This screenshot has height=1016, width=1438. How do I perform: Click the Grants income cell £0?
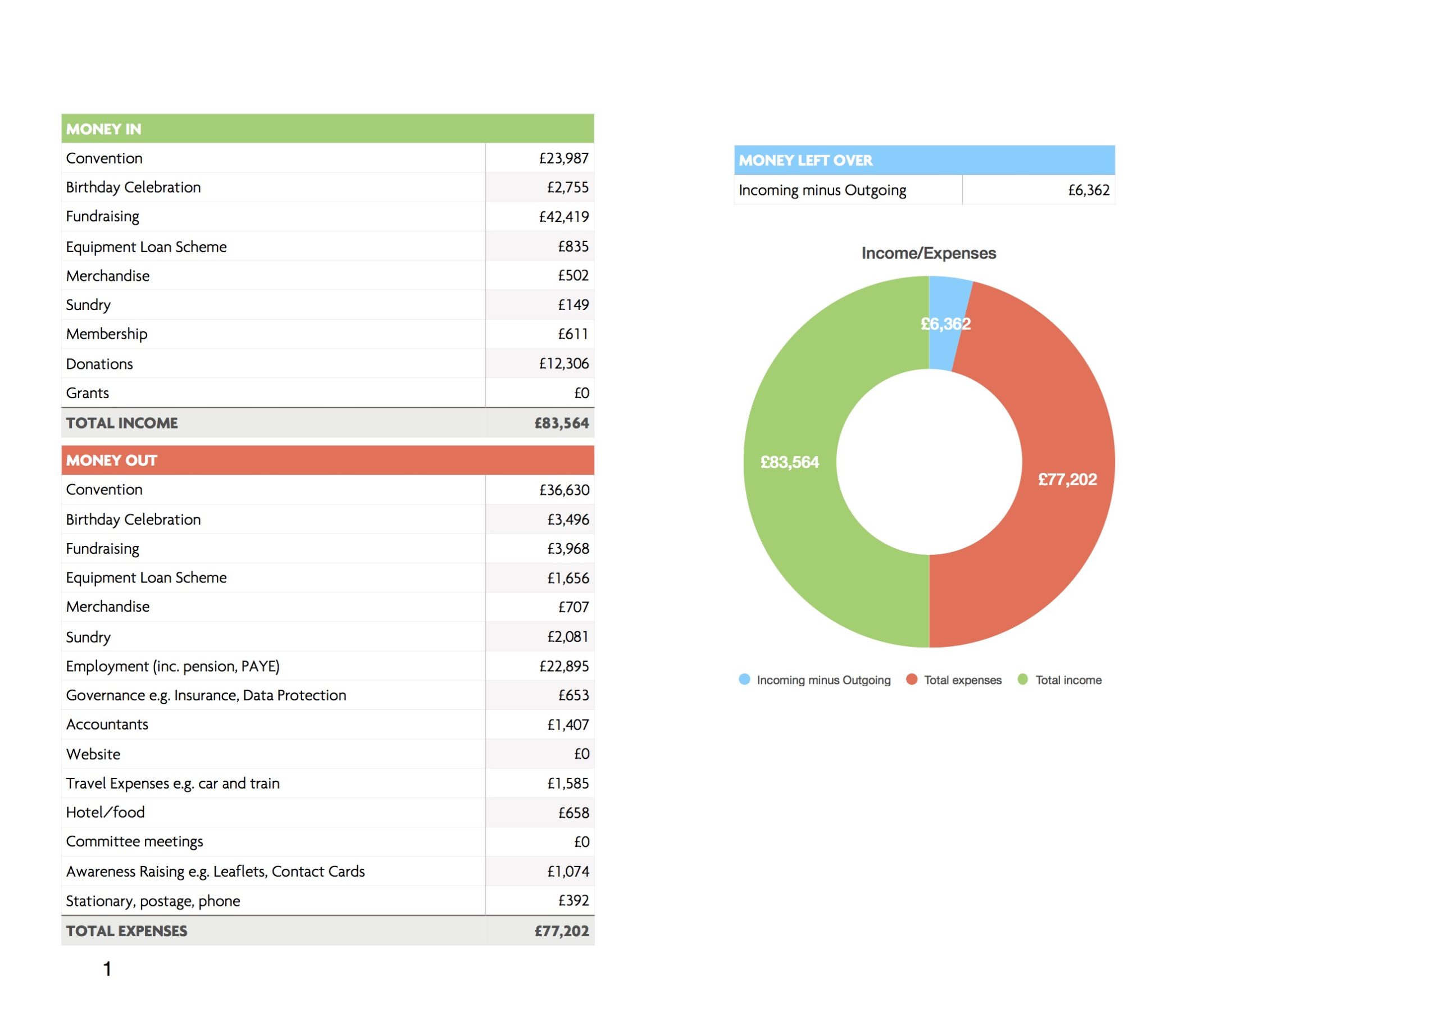[x=540, y=393]
